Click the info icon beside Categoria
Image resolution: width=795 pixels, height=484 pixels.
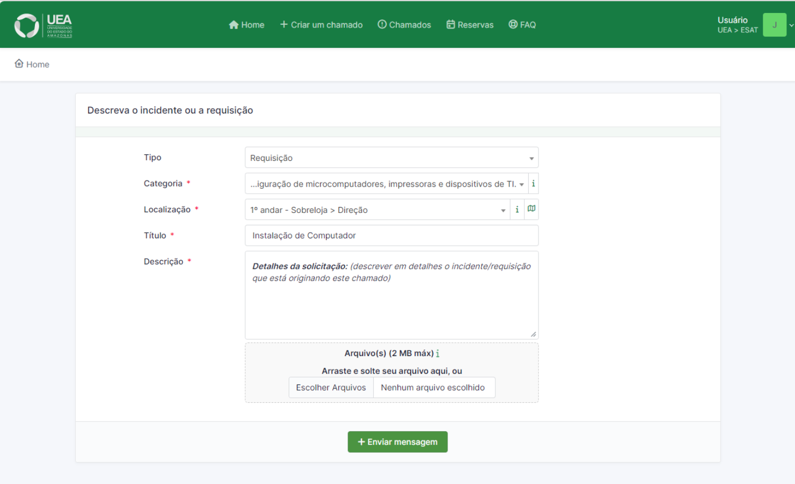533,184
